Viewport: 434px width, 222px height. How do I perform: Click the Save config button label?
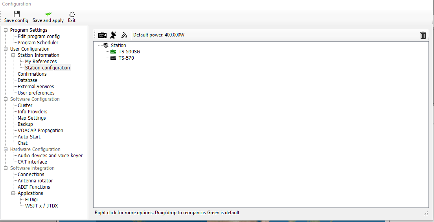click(17, 20)
